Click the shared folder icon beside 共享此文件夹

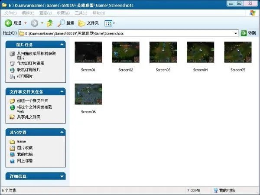click(12, 117)
